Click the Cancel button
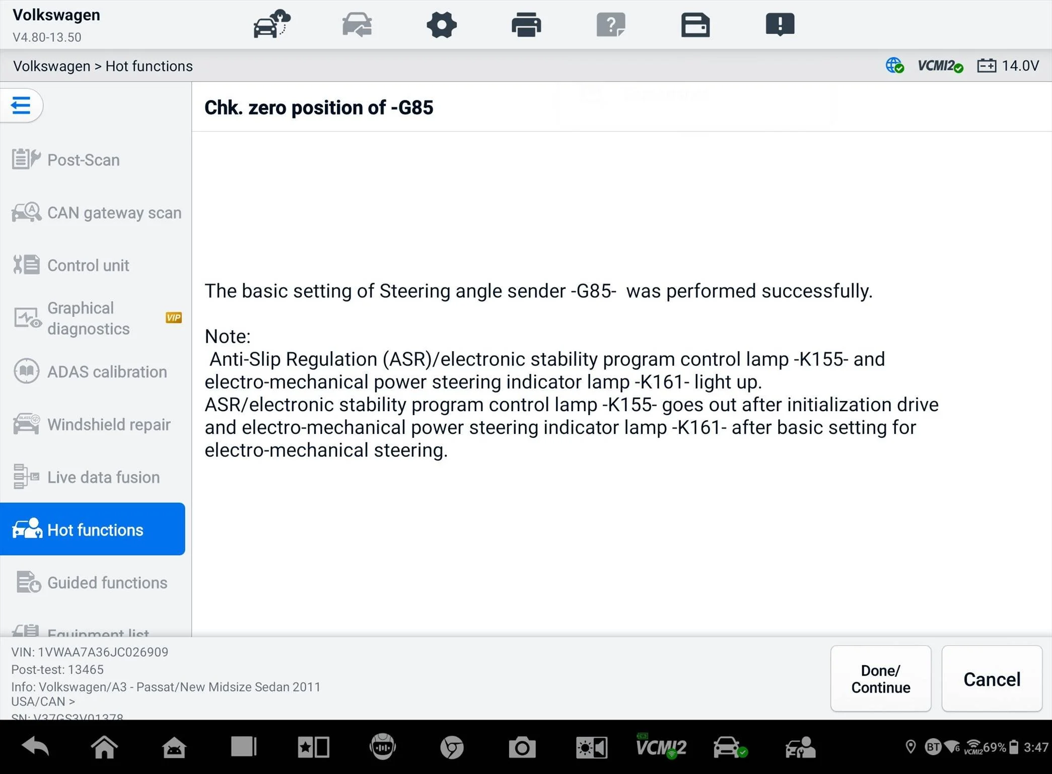This screenshot has height=774, width=1052. [x=992, y=679]
